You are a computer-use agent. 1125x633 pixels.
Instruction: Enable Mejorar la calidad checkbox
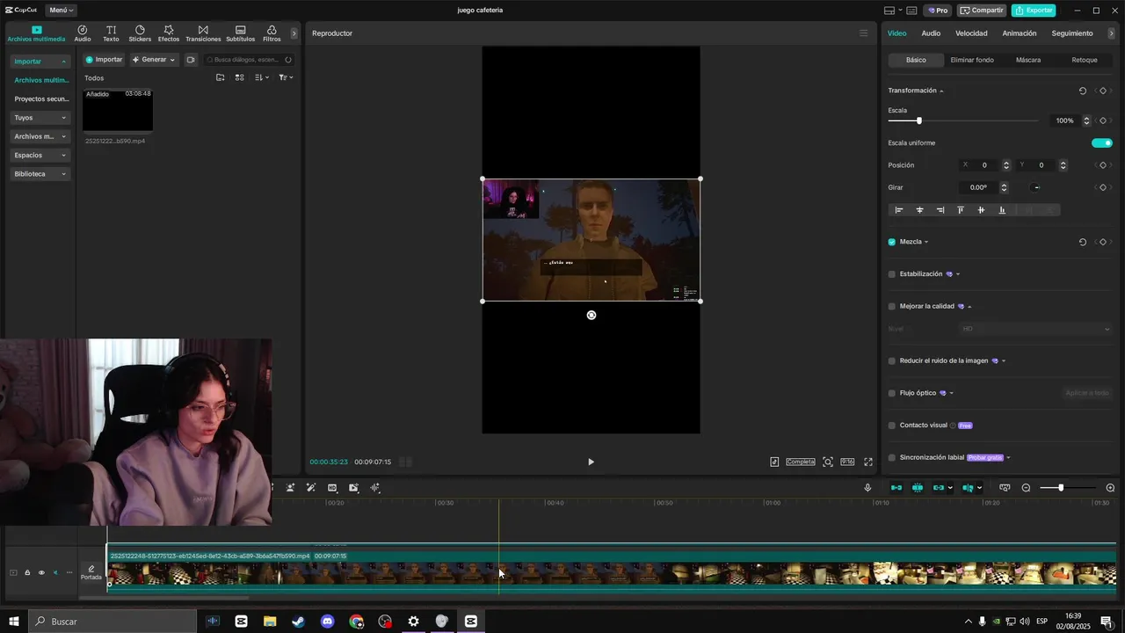(x=892, y=307)
